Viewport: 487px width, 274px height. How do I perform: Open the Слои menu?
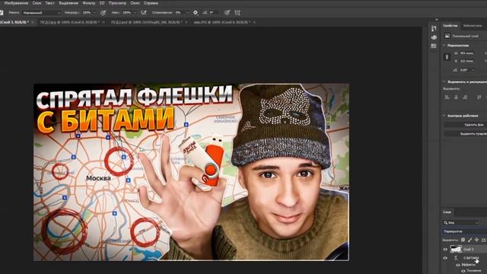[37, 3]
